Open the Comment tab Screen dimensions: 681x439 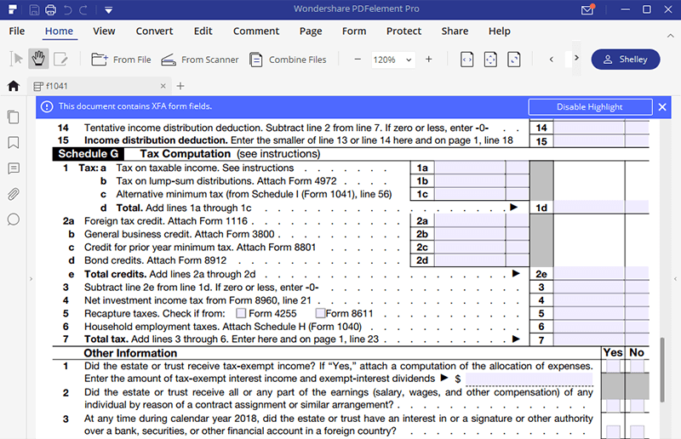[256, 31]
